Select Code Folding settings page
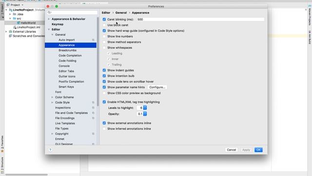Viewport: 312px width, 176px height. point(67,61)
